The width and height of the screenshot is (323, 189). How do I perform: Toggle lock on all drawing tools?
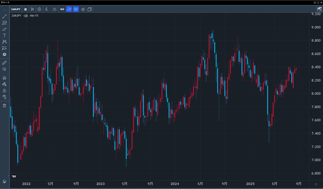click(x=4, y=90)
